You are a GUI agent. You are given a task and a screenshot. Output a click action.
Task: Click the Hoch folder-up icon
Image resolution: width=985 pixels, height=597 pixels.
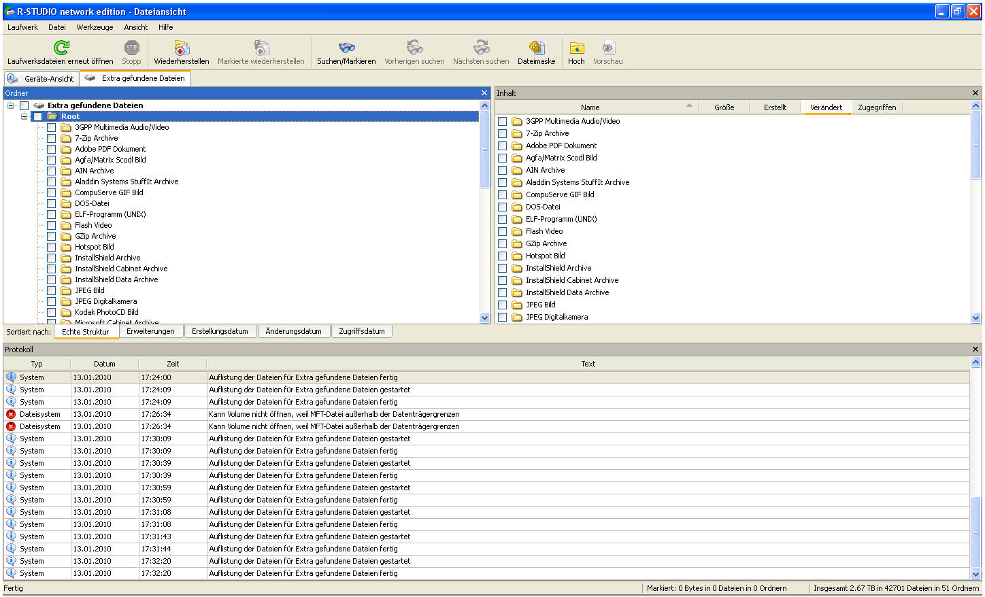[577, 47]
